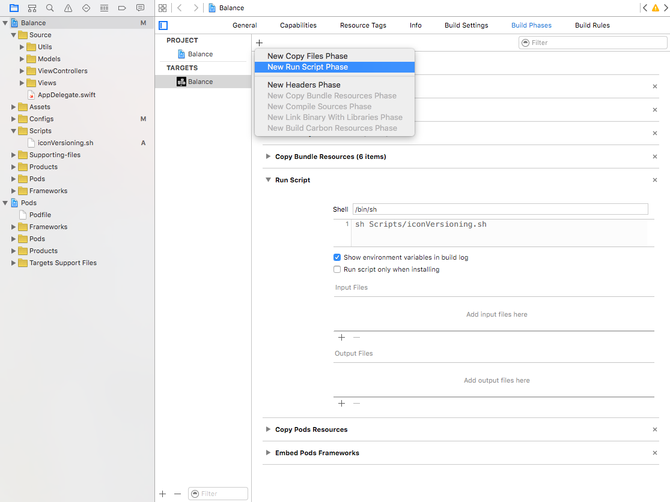This screenshot has height=502, width=670.
Task: Enable Run script only when installing
Action: tap(337, 269)
